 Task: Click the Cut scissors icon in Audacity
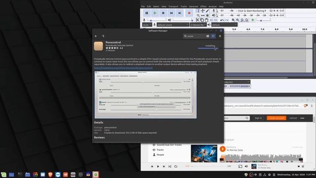click(197, 20)
